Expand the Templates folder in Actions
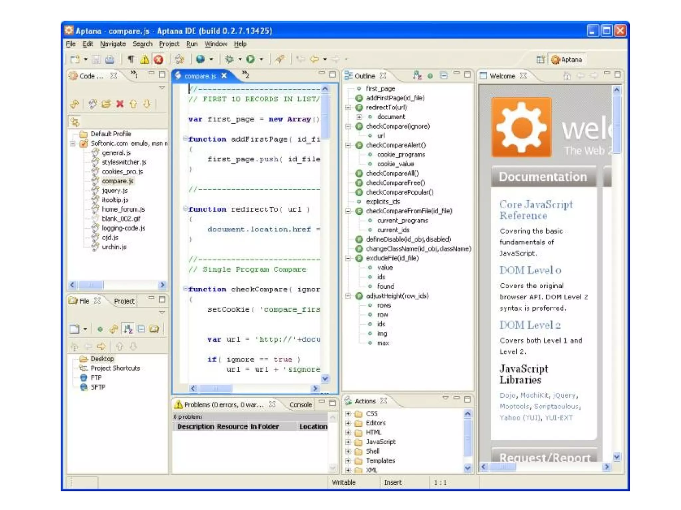 tap(348, 461)
